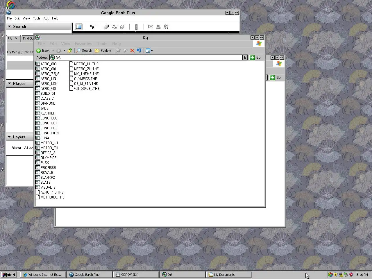The height and width of the screenshot is (279, 372).
Task: Click the Back button in D:\ window
Action: [x=43, y=51]
